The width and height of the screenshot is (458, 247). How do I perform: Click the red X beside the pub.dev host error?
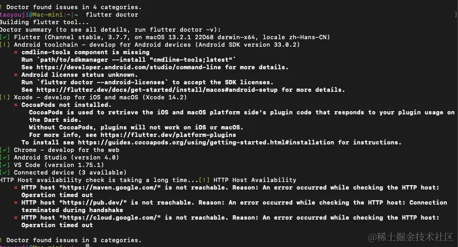coord(16,202)
